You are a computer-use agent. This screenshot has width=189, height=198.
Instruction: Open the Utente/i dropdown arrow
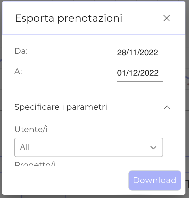153,147
